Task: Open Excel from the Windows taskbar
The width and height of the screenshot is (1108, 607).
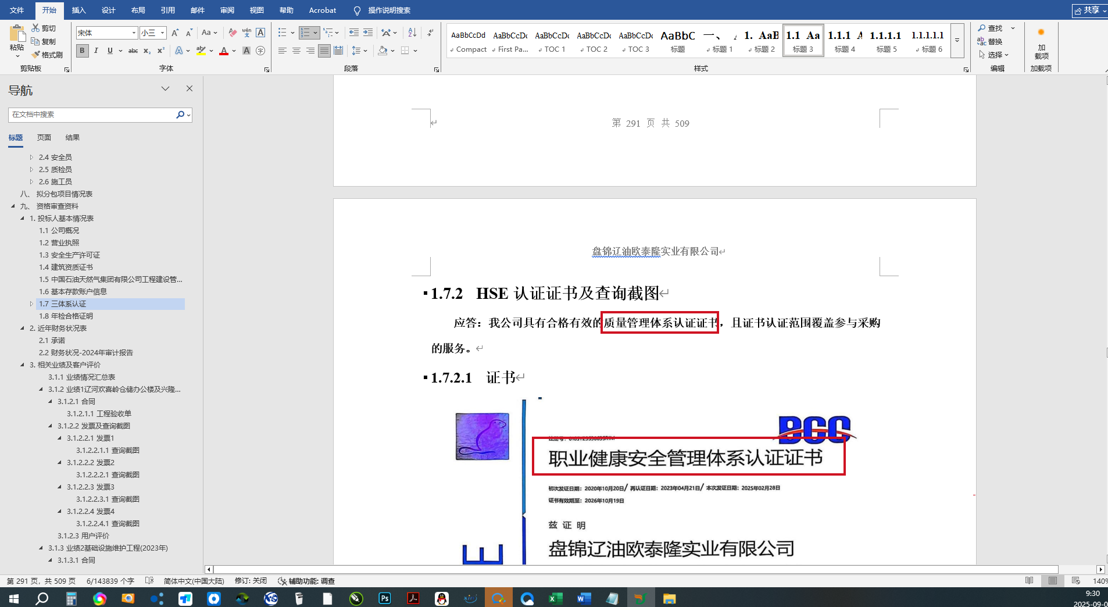Action: click(x=556, y=598)
